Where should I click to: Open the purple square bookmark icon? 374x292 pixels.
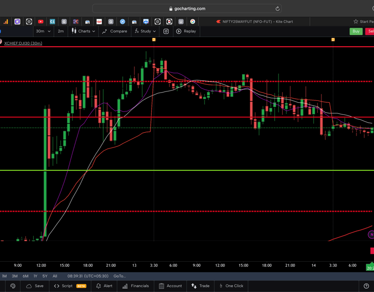click(x=17, y=22)
